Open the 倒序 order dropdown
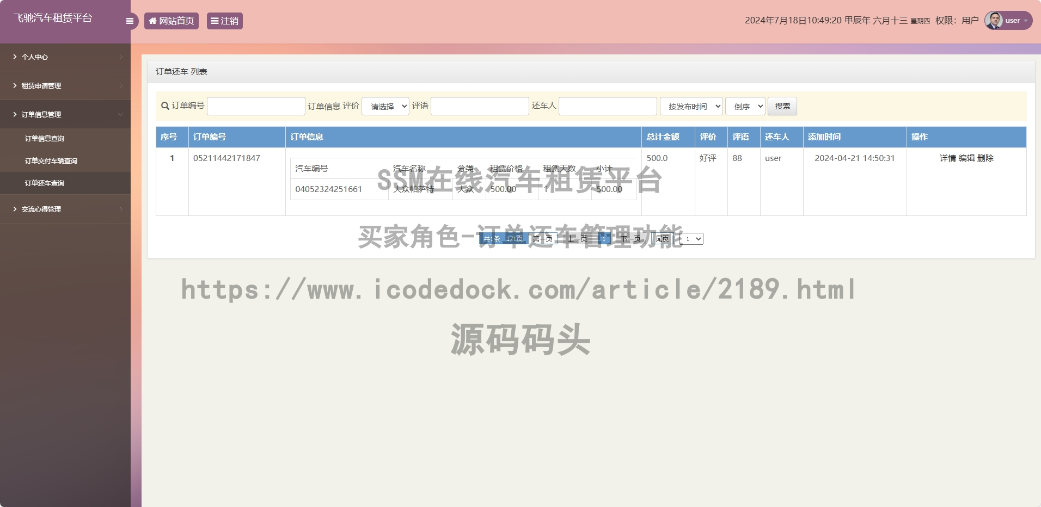 (x=745, y=106)
